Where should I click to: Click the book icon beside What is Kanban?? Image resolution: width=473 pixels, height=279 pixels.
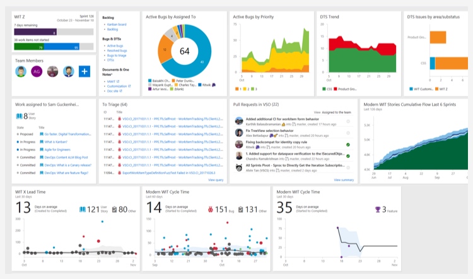pos(42,142)
